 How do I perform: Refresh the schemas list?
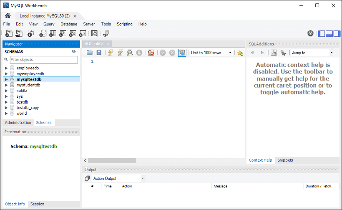[73, 51]
